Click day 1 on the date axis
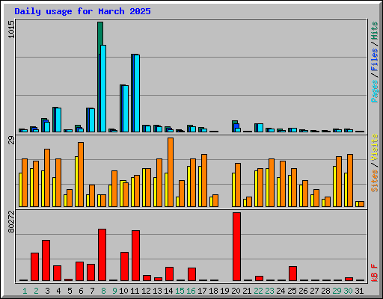The image size is (383, 299). tap(25, 291)
